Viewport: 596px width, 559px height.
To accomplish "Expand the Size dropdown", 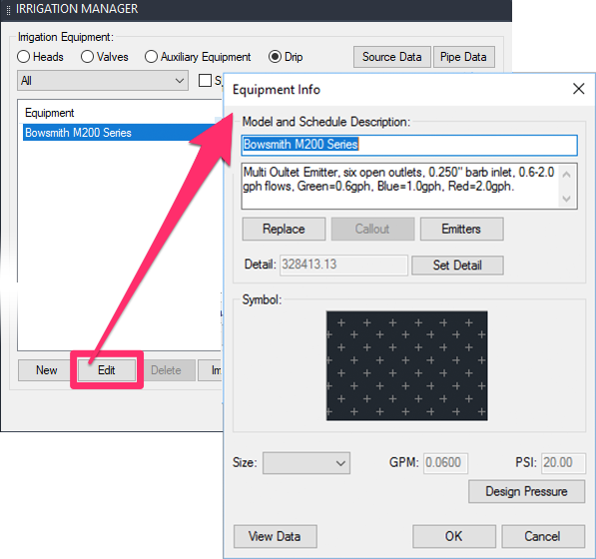I will pyautogui.click(x=306, y=463).
